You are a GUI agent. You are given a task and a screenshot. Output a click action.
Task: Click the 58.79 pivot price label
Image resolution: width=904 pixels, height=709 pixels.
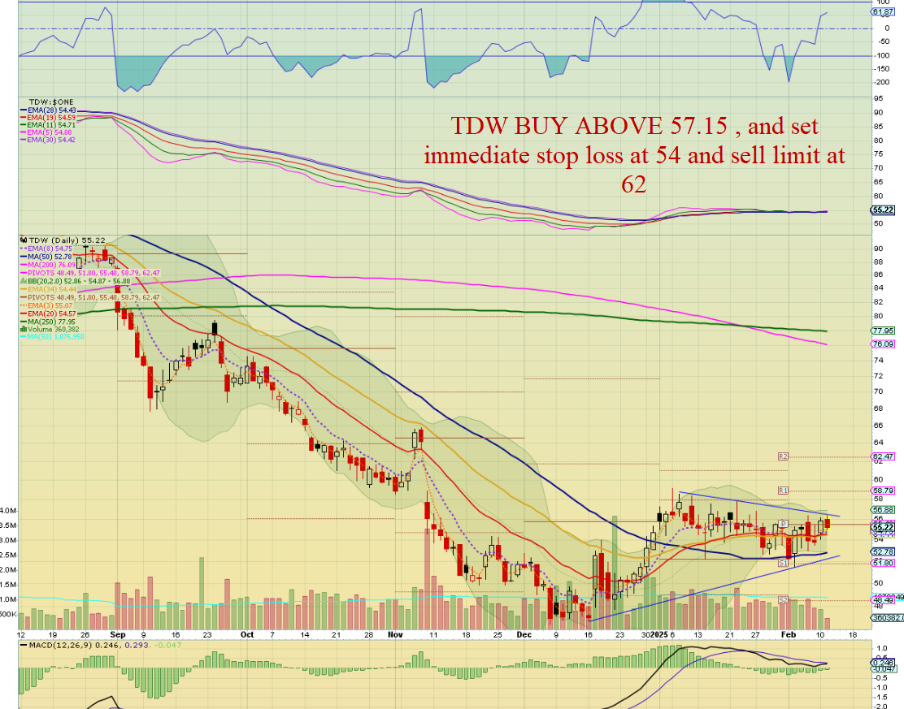point(883,491)
